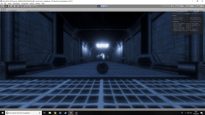Open the GameObject menu
This screenshot has height=115, width=205.
pyautogui.click(x=16, y=4)
